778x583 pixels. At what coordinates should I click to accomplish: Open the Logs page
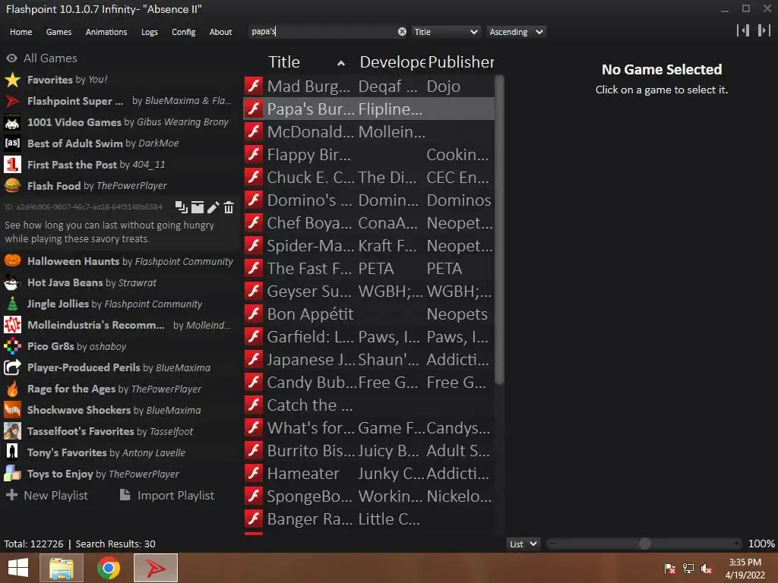click(150, 32)
